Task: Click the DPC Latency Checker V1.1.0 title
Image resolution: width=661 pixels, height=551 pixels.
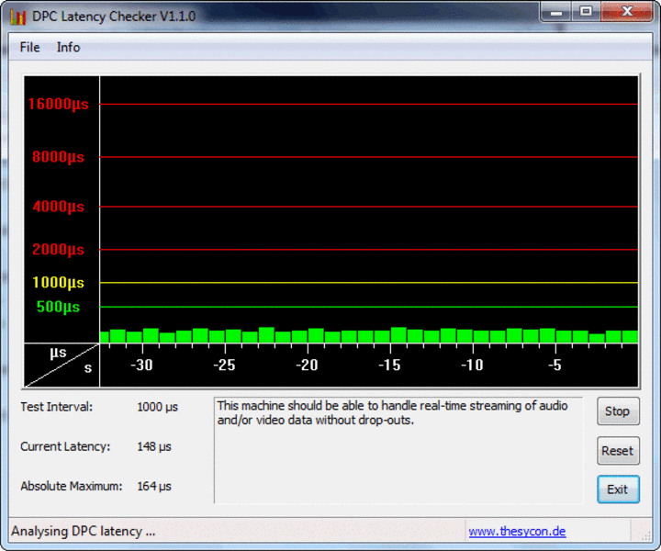Action: tap(114, 17)
